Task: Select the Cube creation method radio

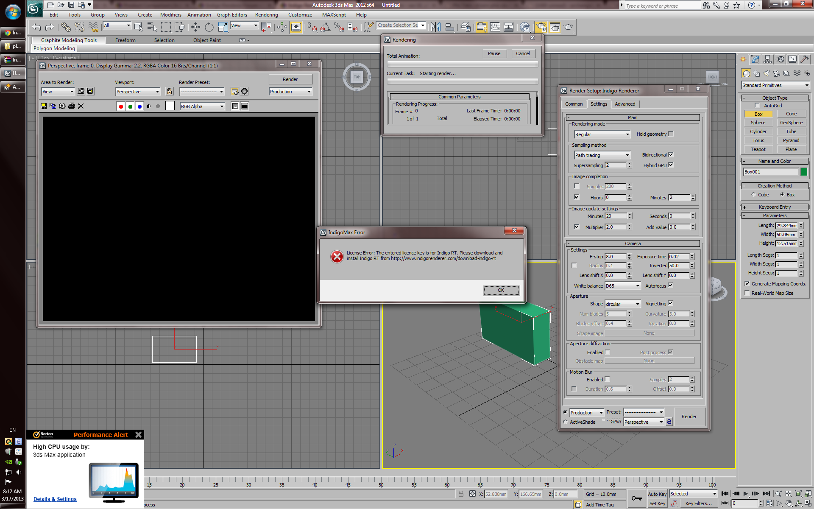Action: click(753, 195)
